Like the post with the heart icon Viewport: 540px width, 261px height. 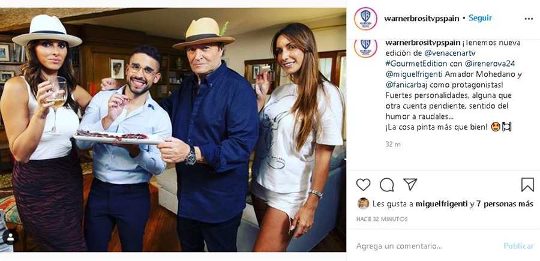(363, 185)
